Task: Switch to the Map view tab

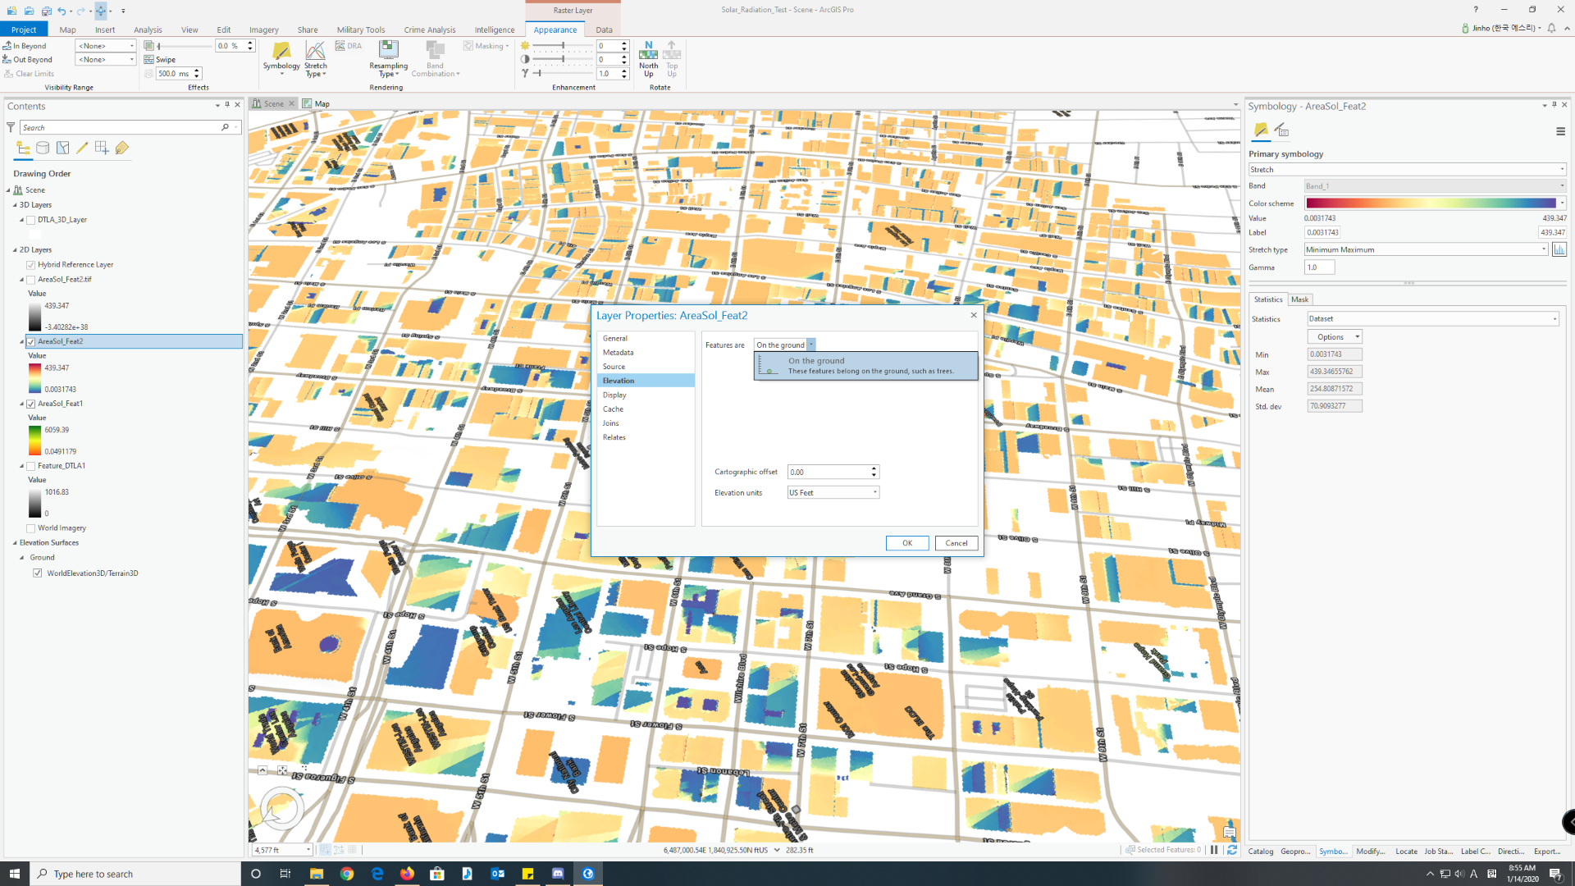Action: (317, 104)
